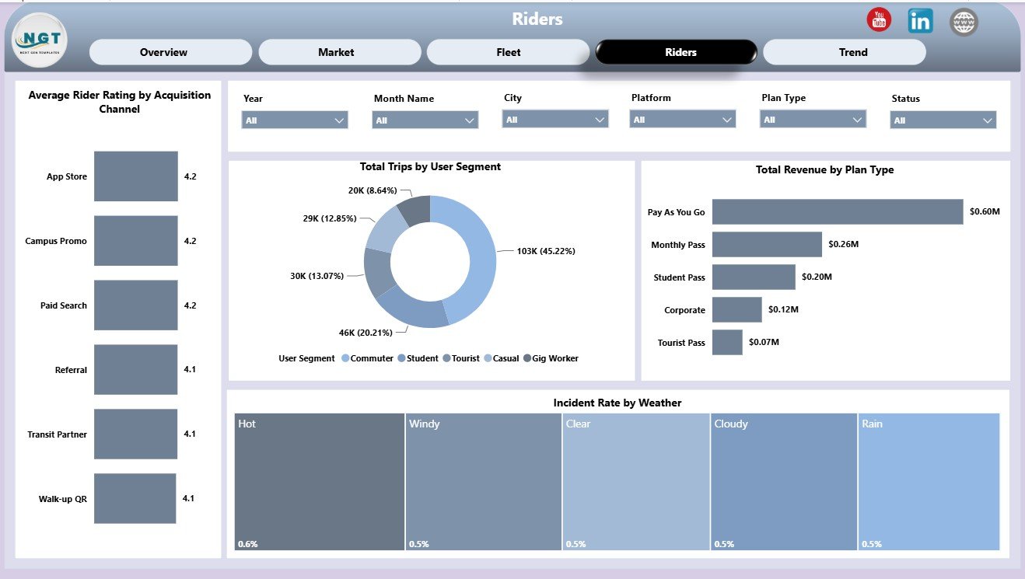Image resolution: width=1025 pixels, height=579 pixels.
Task: Click the Windy treemap tile
Action: (x=483, y=482)
